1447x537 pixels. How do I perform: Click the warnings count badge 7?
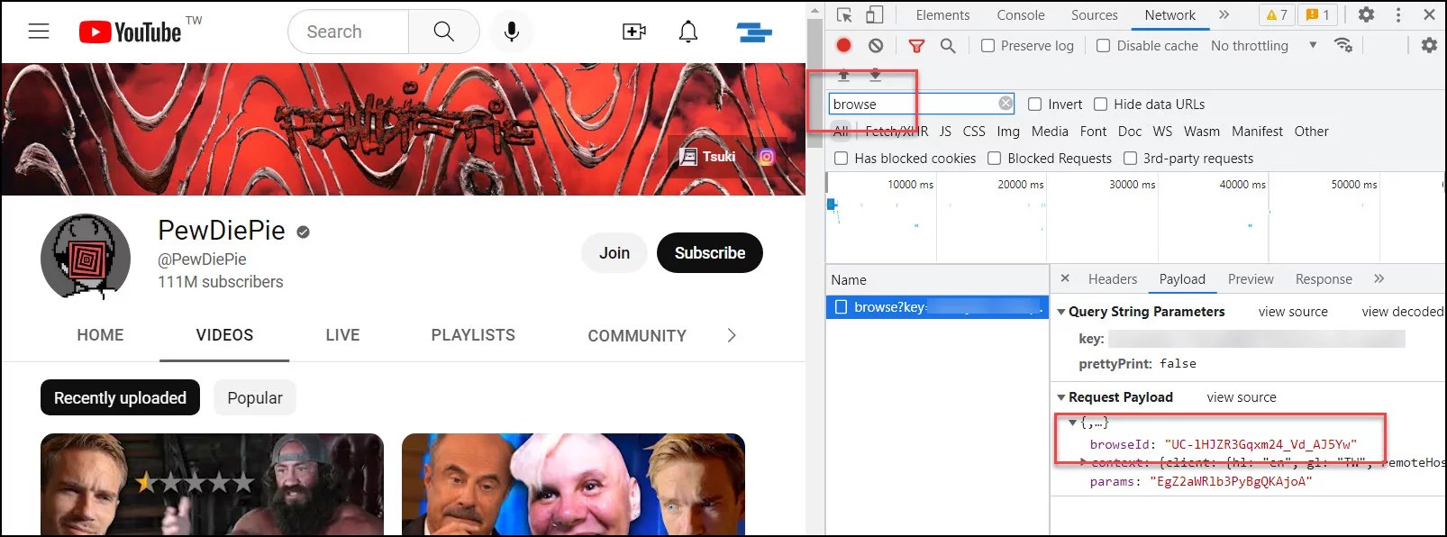[1278, 14]
